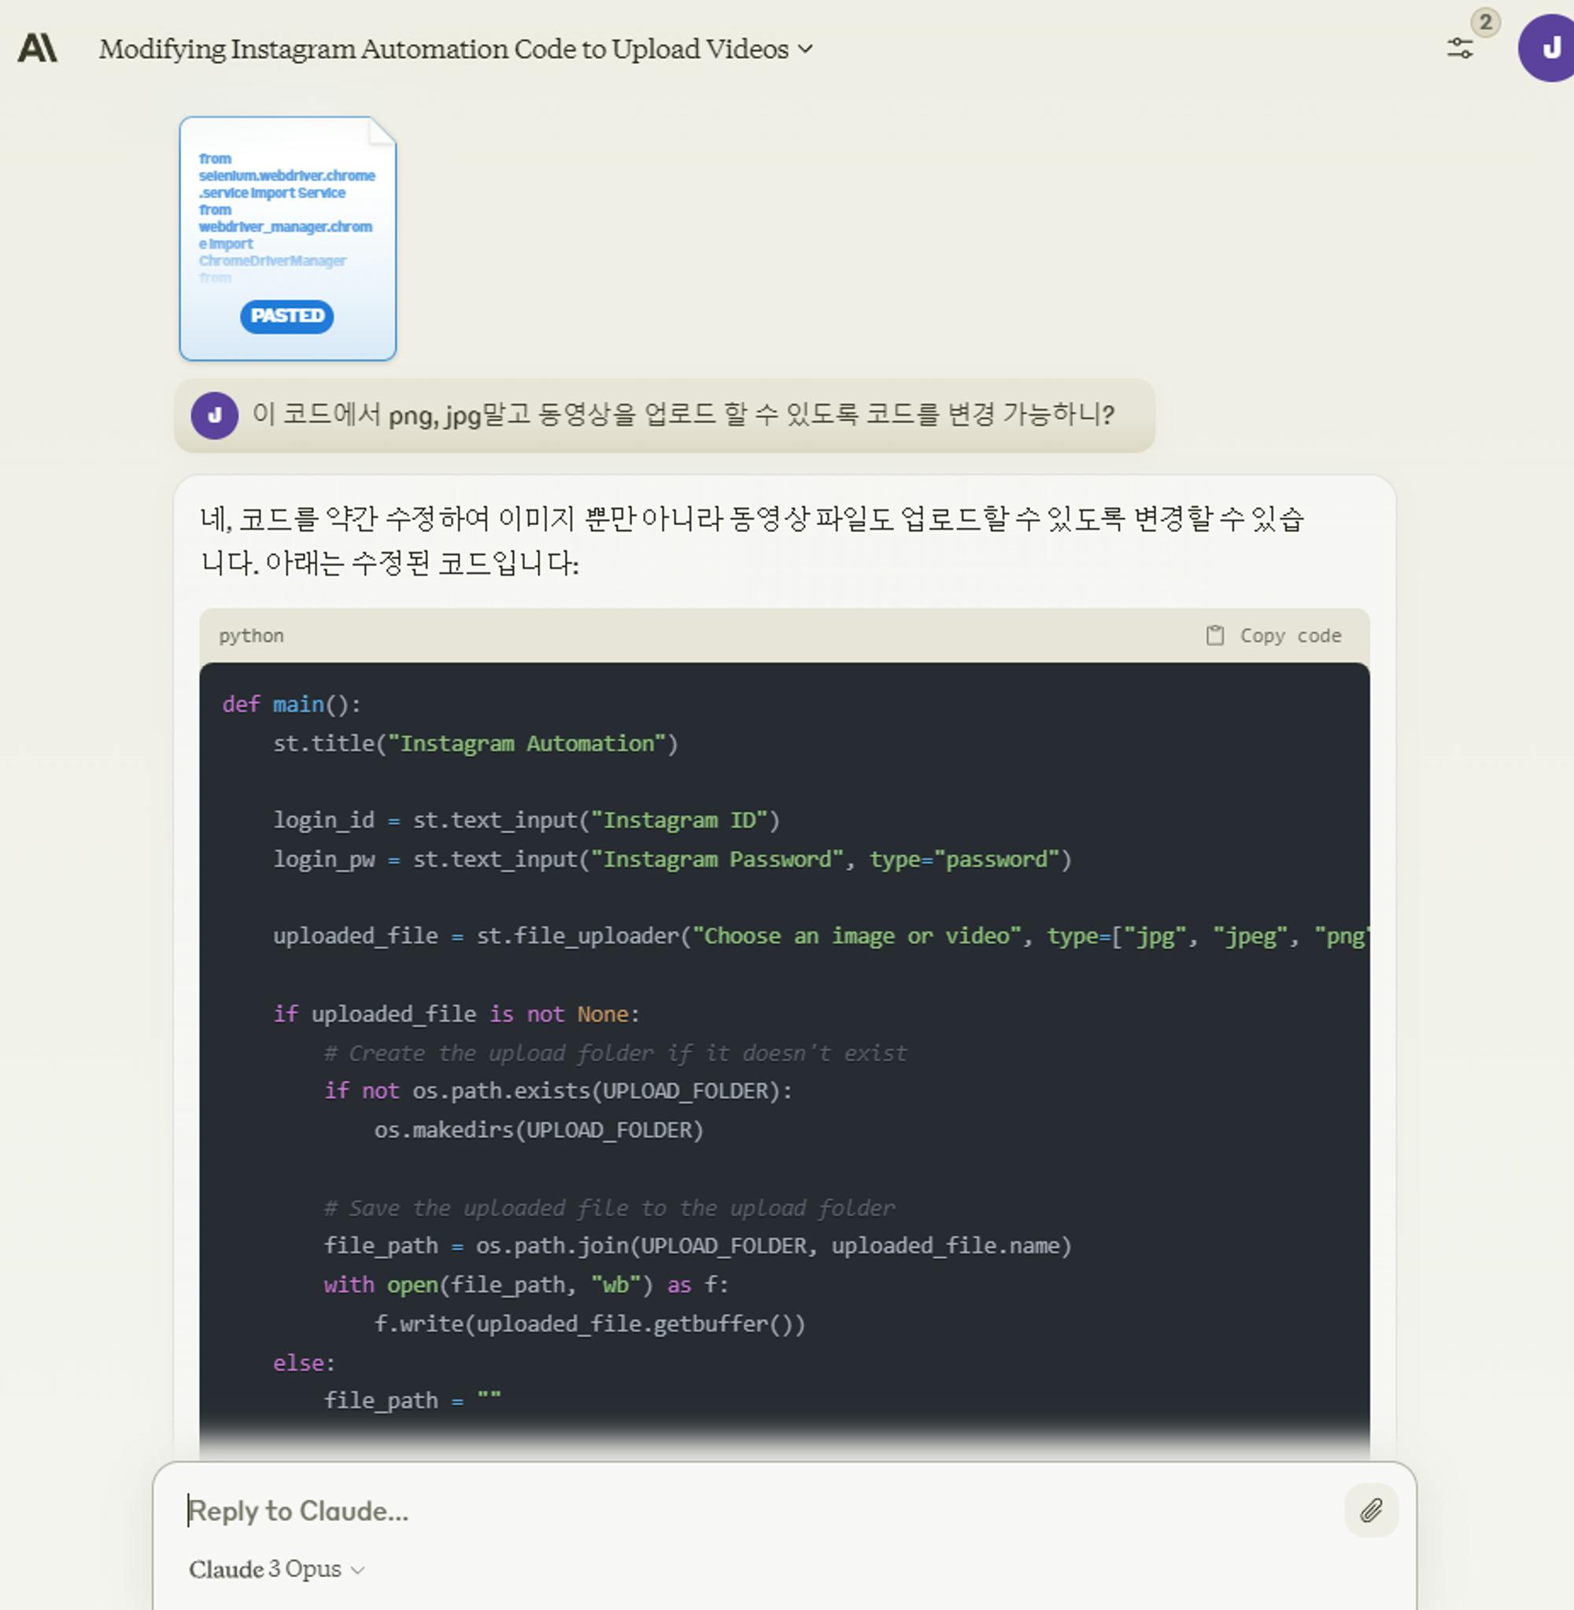Click the python language label

[x=251, y=635]
